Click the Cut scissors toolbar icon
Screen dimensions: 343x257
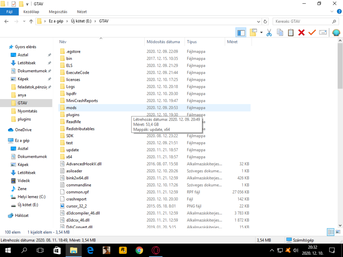pos(269,33)
